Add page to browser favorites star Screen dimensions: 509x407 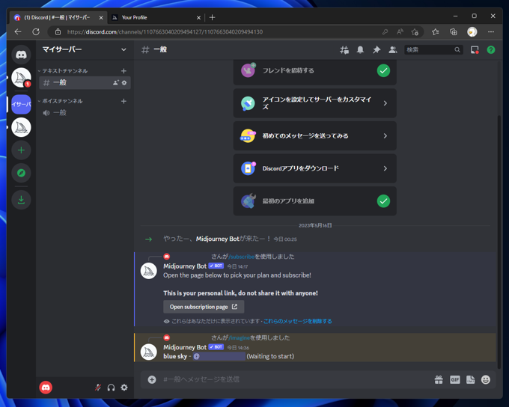point(415,32)
